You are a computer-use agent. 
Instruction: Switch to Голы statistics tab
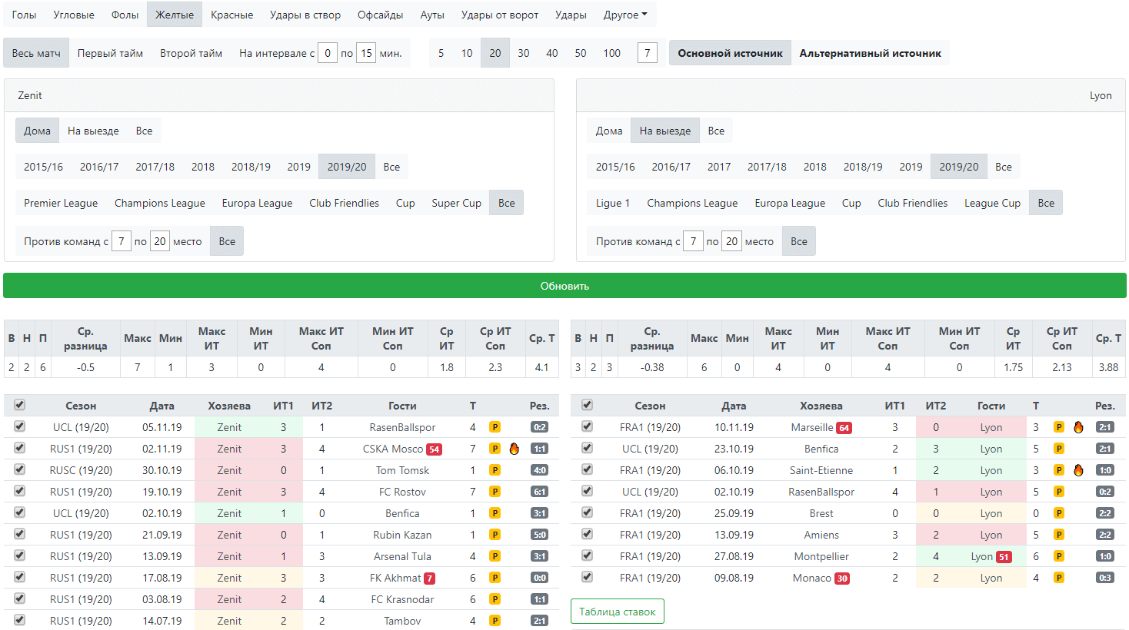click(x=24, y=15)
